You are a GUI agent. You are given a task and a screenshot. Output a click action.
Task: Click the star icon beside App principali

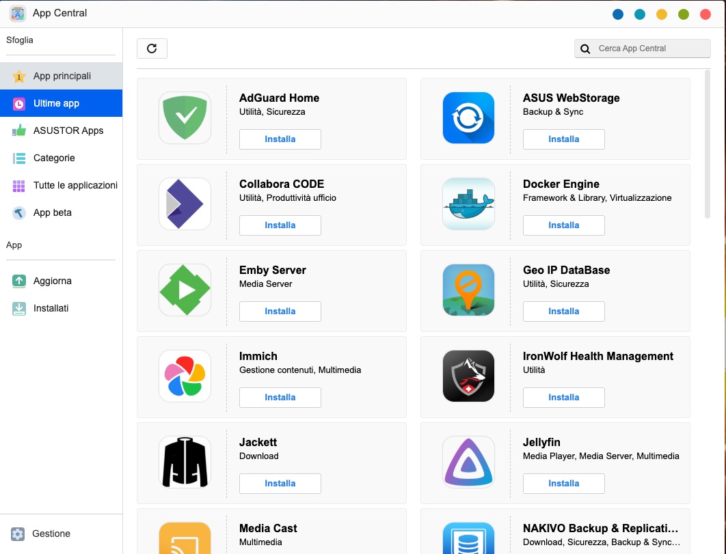[x=19, y=77]
